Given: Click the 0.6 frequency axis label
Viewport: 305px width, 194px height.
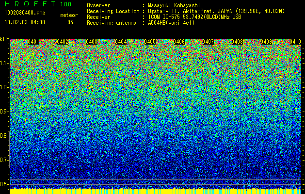Looking at the screenshot, I should point(4,184).
